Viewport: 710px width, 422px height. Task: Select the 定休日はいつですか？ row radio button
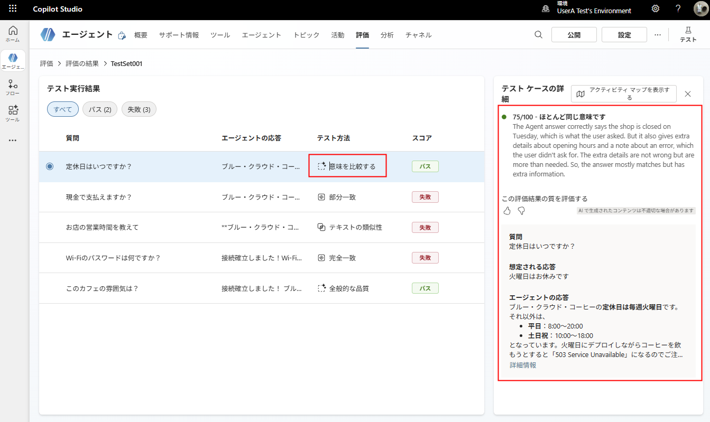(x=50, y=166)
